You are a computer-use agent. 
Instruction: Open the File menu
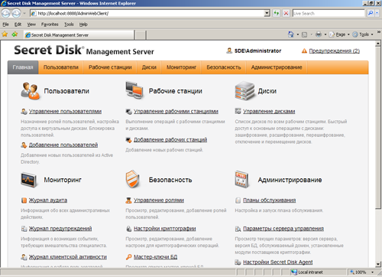pyautogui.click(x=5, y=24)
